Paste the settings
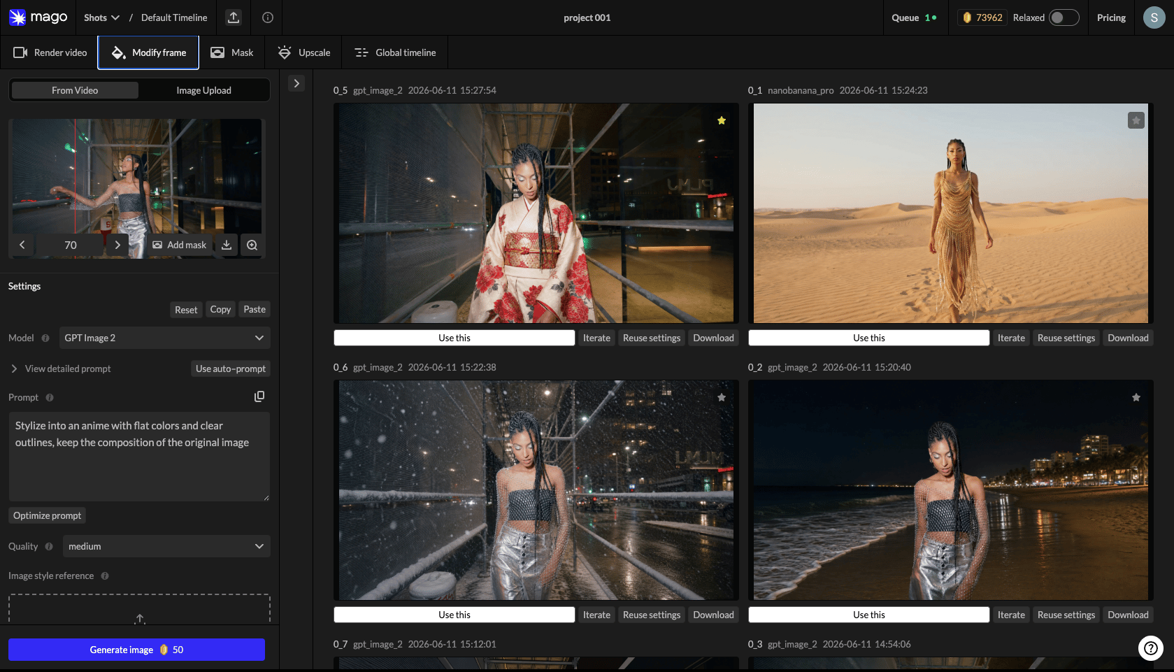1174x672 pixels. click(x=255, y=309)
